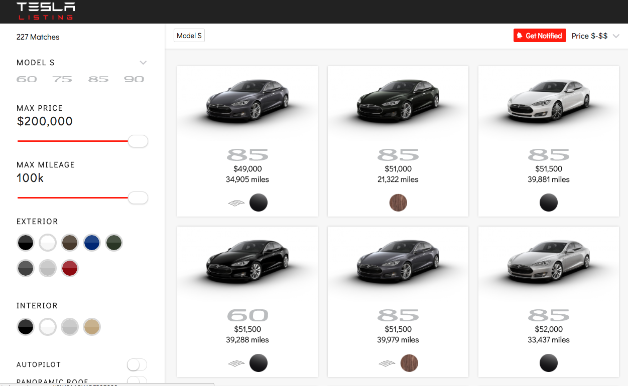Click the bell icon inside Get Notified
The width and height of the screenshot is (628, 386).
(521, 35)
